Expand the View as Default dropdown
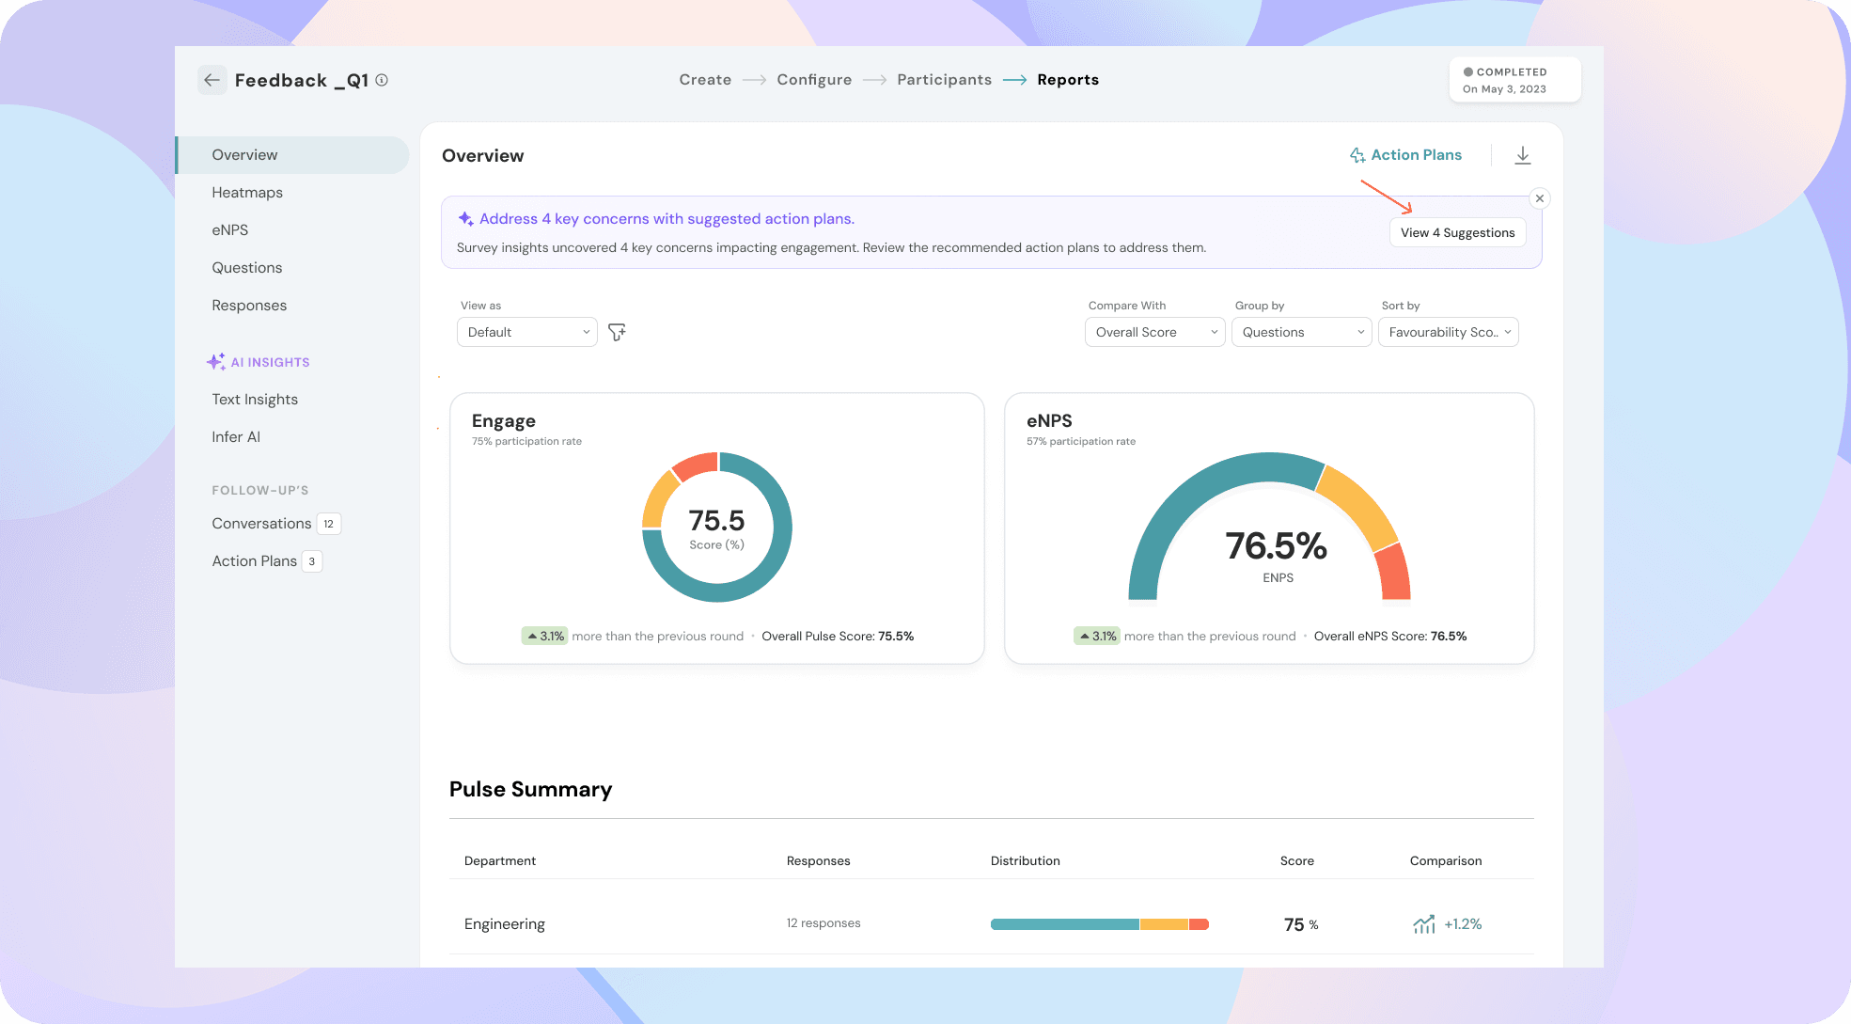 [526, 332]
